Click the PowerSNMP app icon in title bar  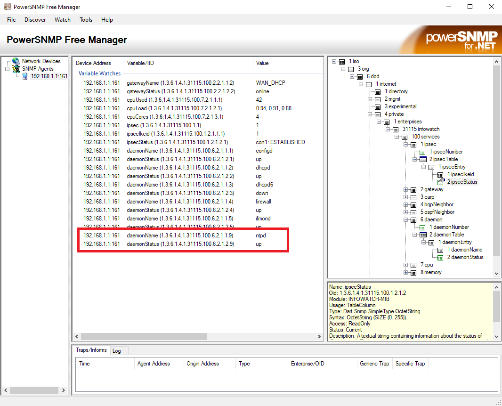pos(7,7)
